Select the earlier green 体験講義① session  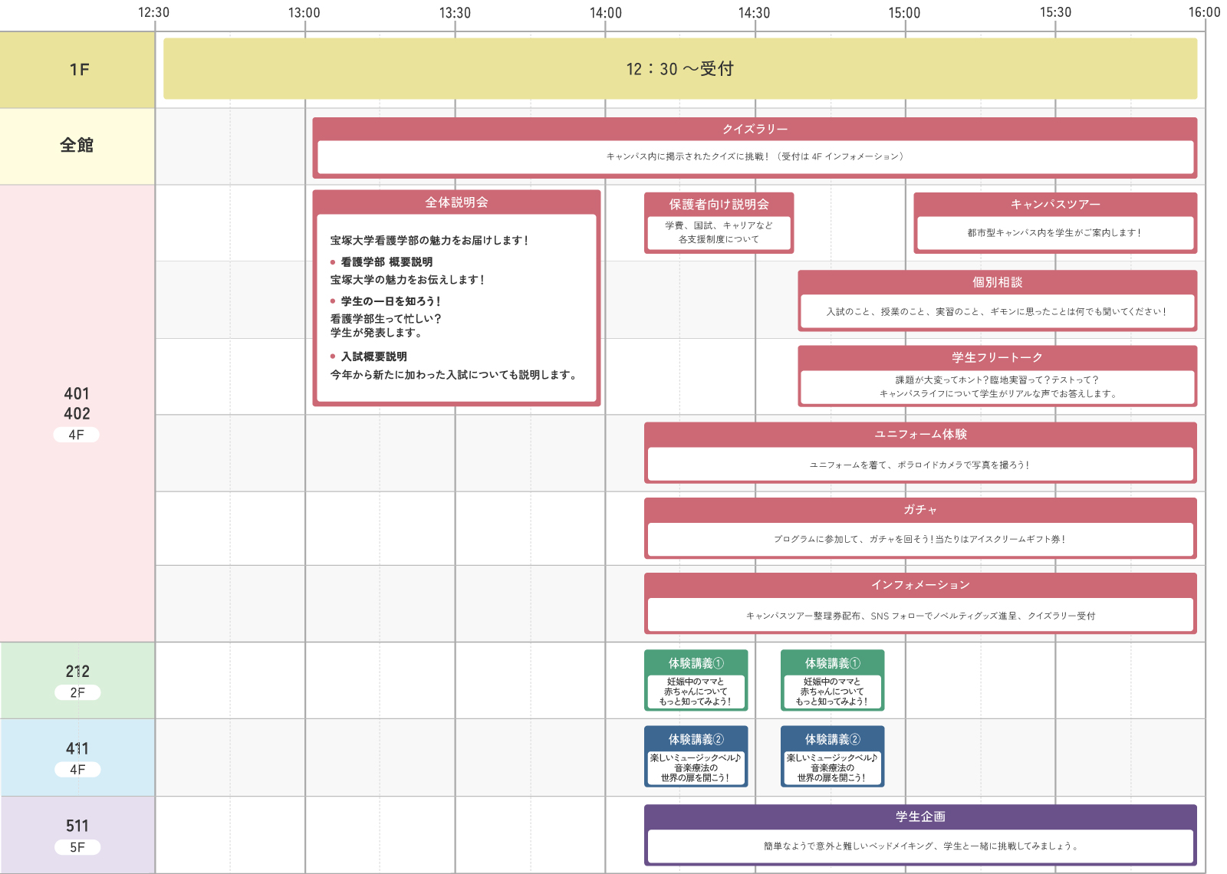[696, 680]
